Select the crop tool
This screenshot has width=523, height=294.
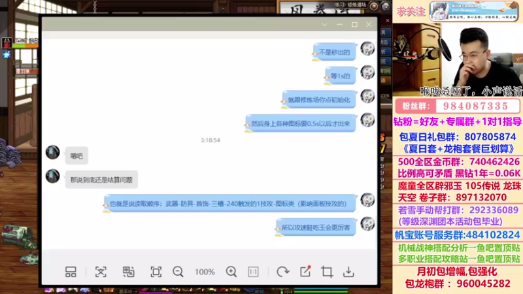click(x=327, y=272)
